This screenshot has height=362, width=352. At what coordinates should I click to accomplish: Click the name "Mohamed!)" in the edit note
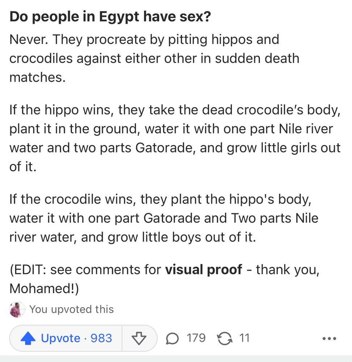[43, 289]
